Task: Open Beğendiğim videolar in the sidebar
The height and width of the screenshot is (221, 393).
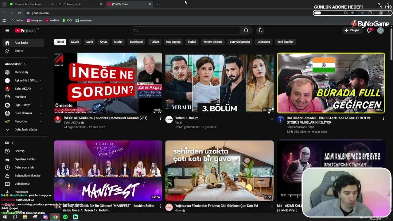Action: tap(23, 176)
